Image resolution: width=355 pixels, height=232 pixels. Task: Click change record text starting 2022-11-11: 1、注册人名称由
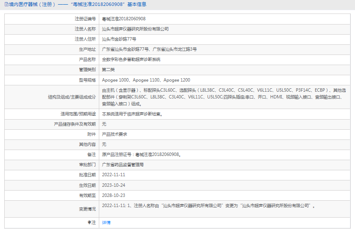tap(209, 206)
